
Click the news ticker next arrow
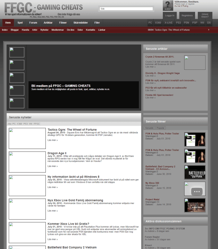[x=209, y=30]
